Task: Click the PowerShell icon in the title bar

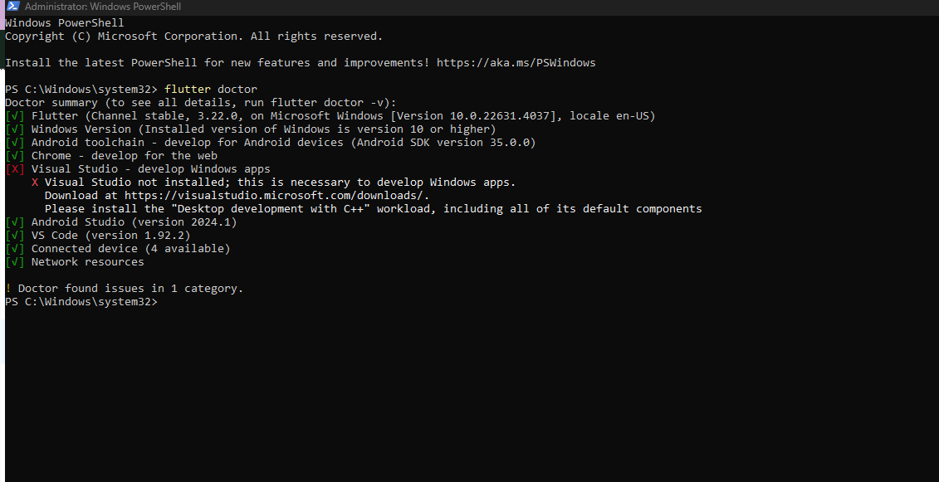Action: pos(12,7)
